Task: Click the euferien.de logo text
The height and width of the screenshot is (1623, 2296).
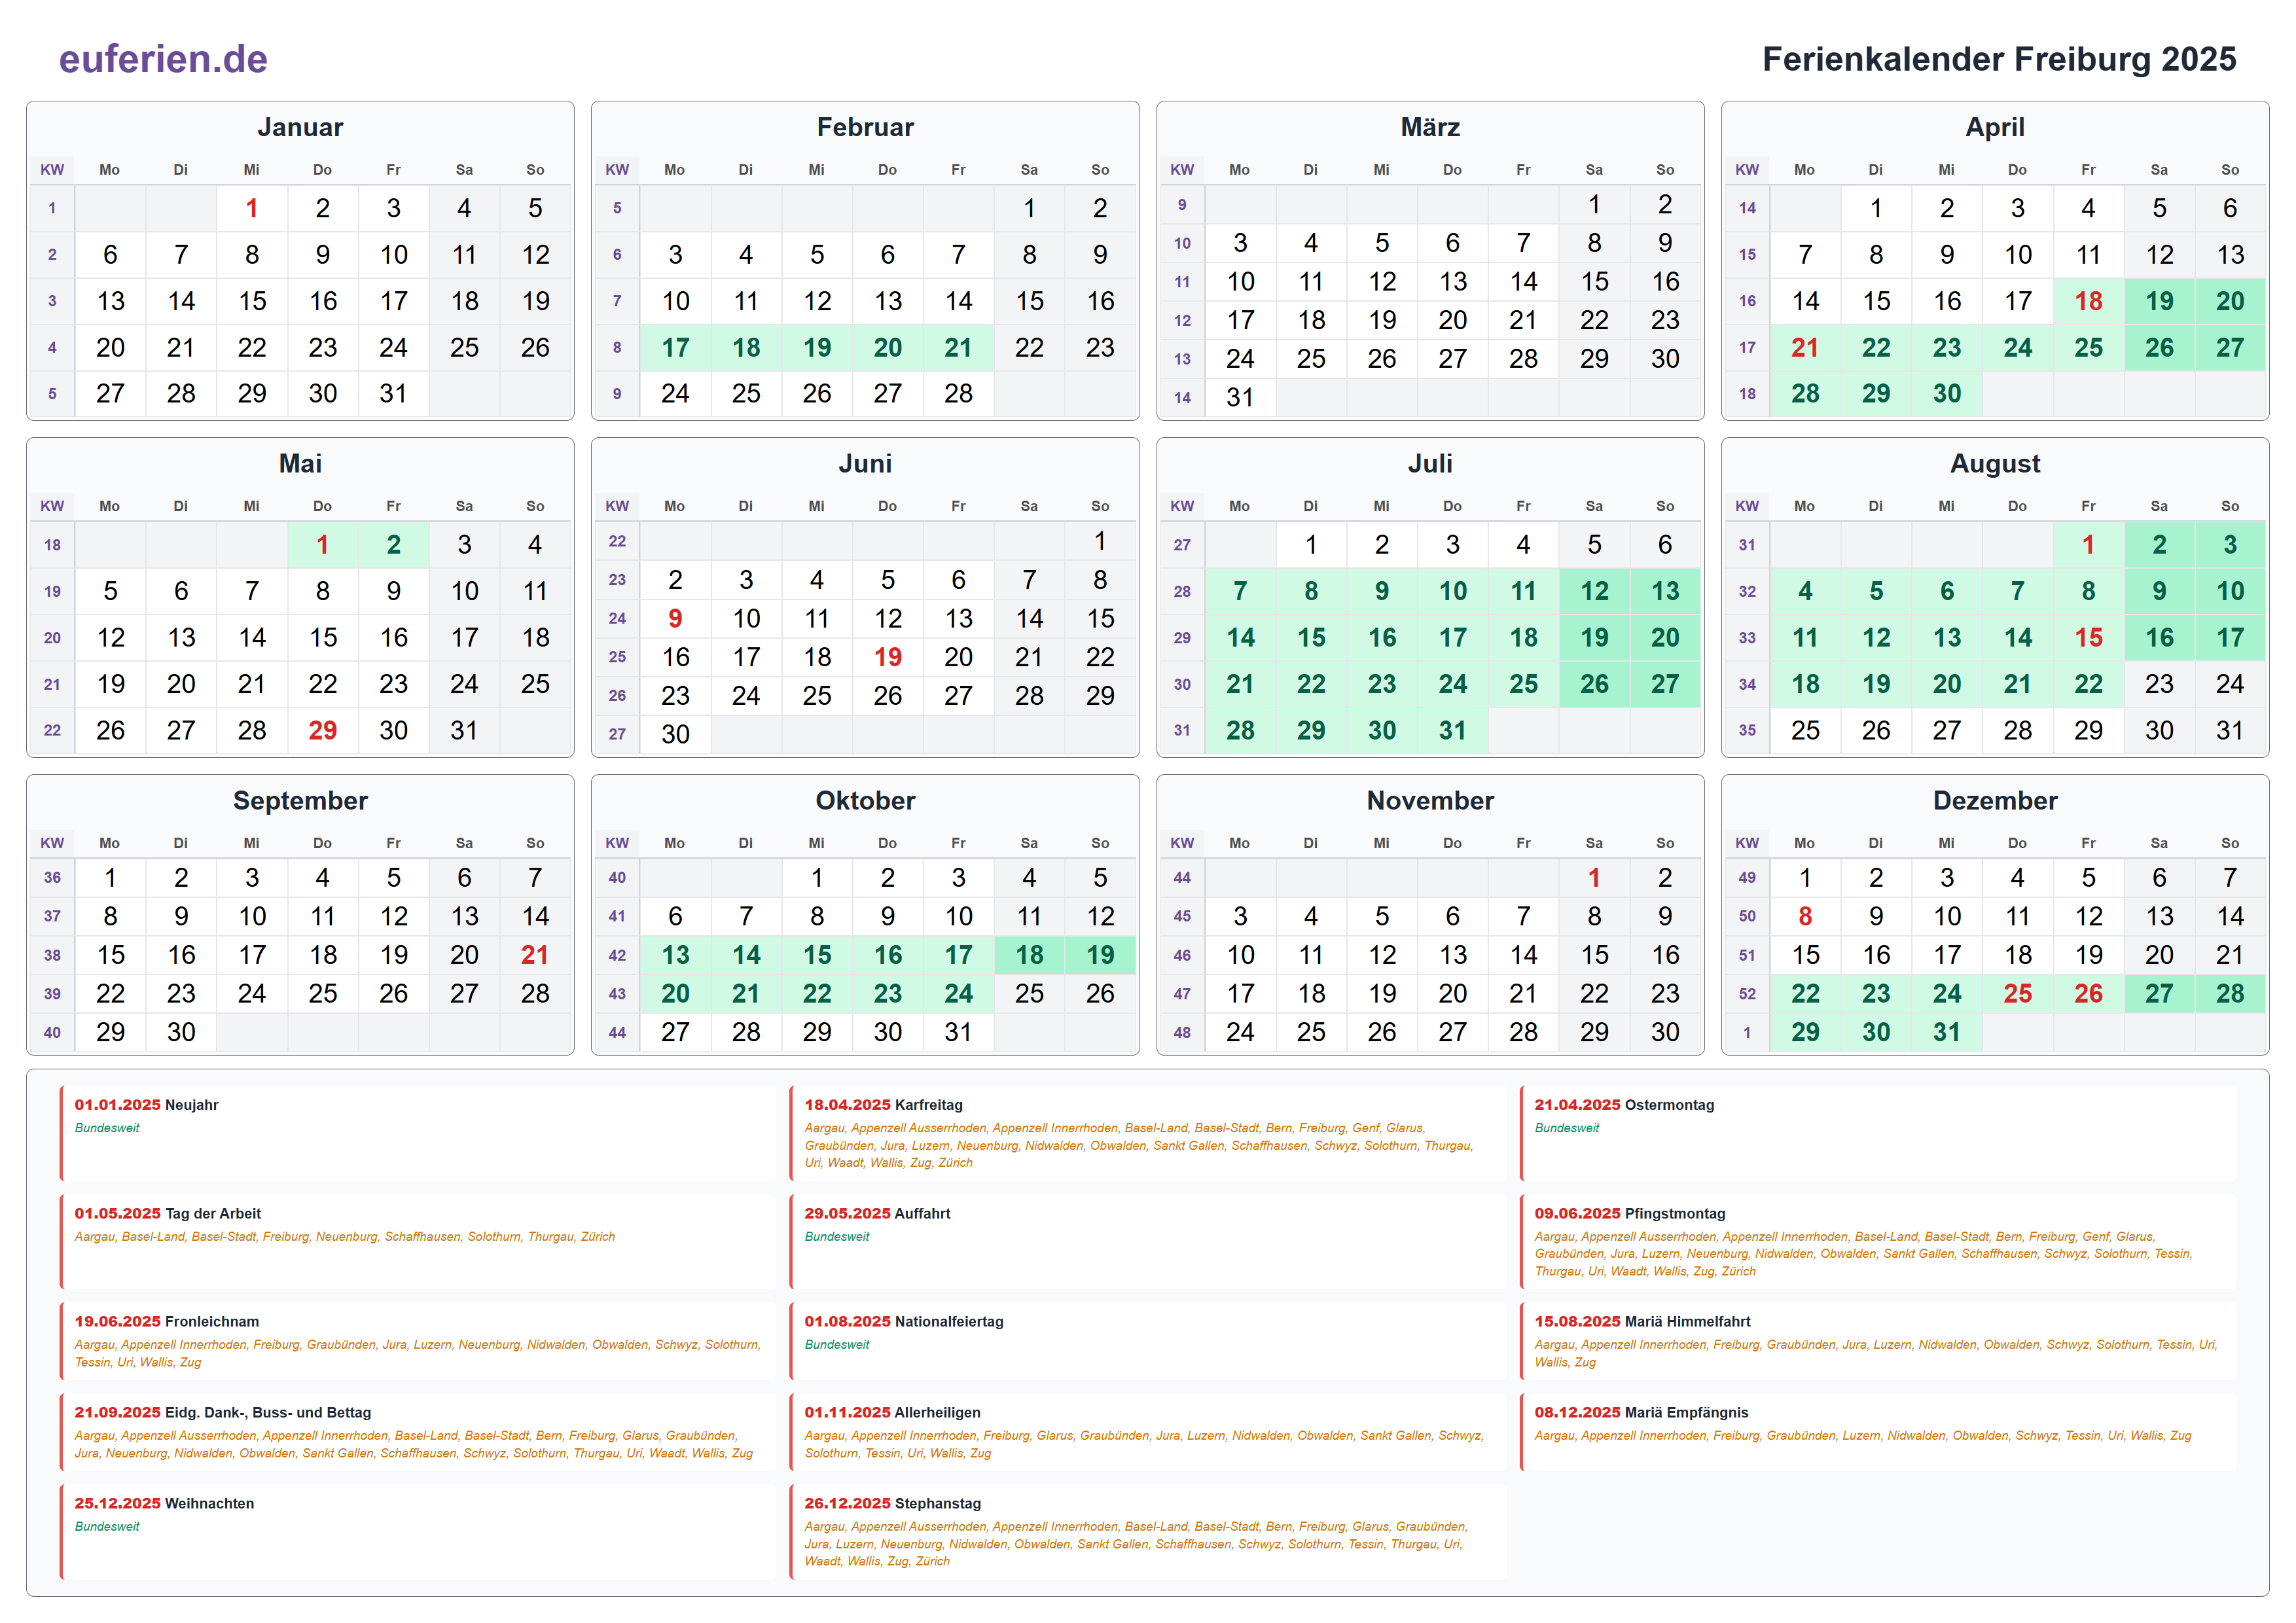Action: click(x=163, y=59)
